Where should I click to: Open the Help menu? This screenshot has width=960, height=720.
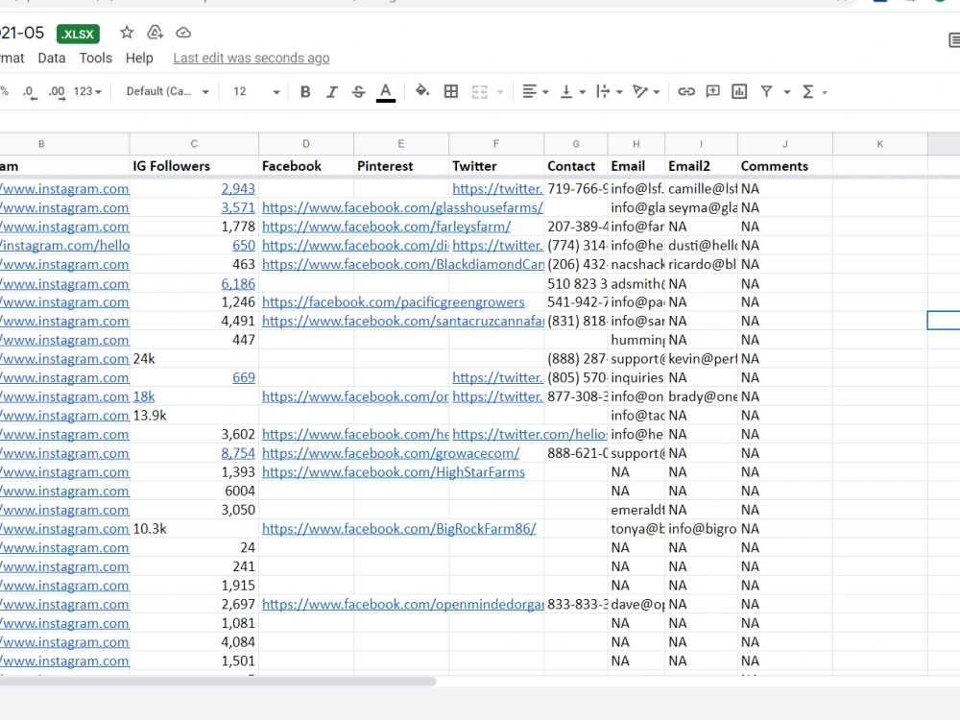pyautogui.click(x=139, y=59)
